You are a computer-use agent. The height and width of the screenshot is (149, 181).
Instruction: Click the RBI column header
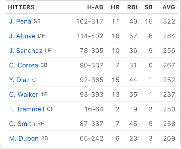[132, 7]
